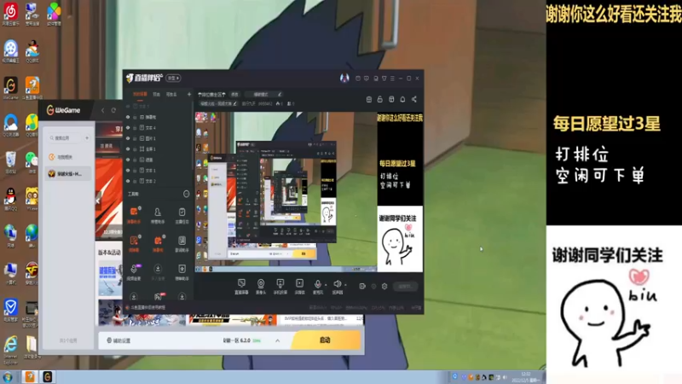The height and width of the screenshot is (384, 682).
Task: Open the WeGame taskbar icon
Action: pyautogui.click(x=48, y=376)
